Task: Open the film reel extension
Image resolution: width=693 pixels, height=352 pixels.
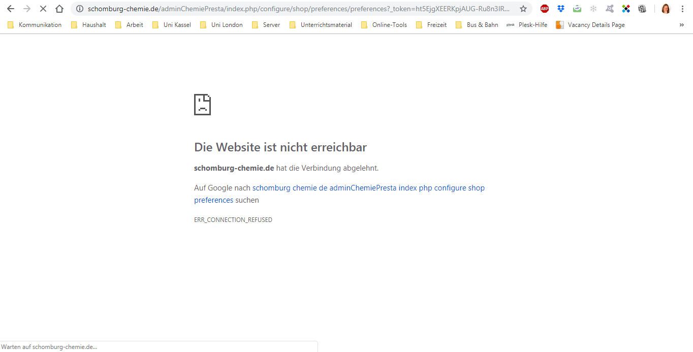Action: click(642, 9)
